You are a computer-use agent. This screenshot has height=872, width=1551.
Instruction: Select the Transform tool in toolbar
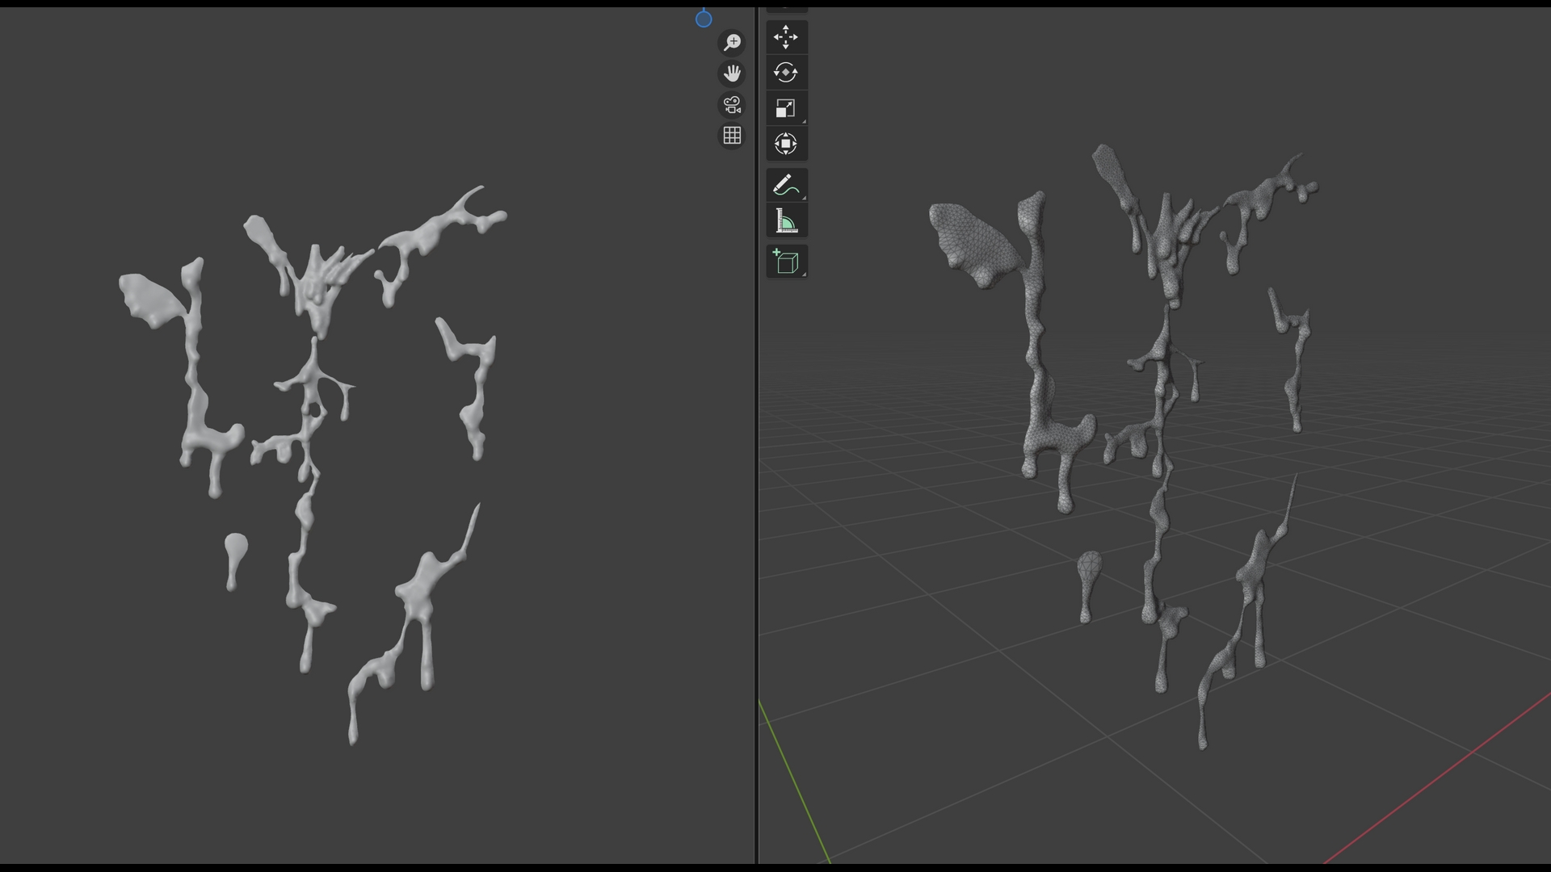click(786, 144)
